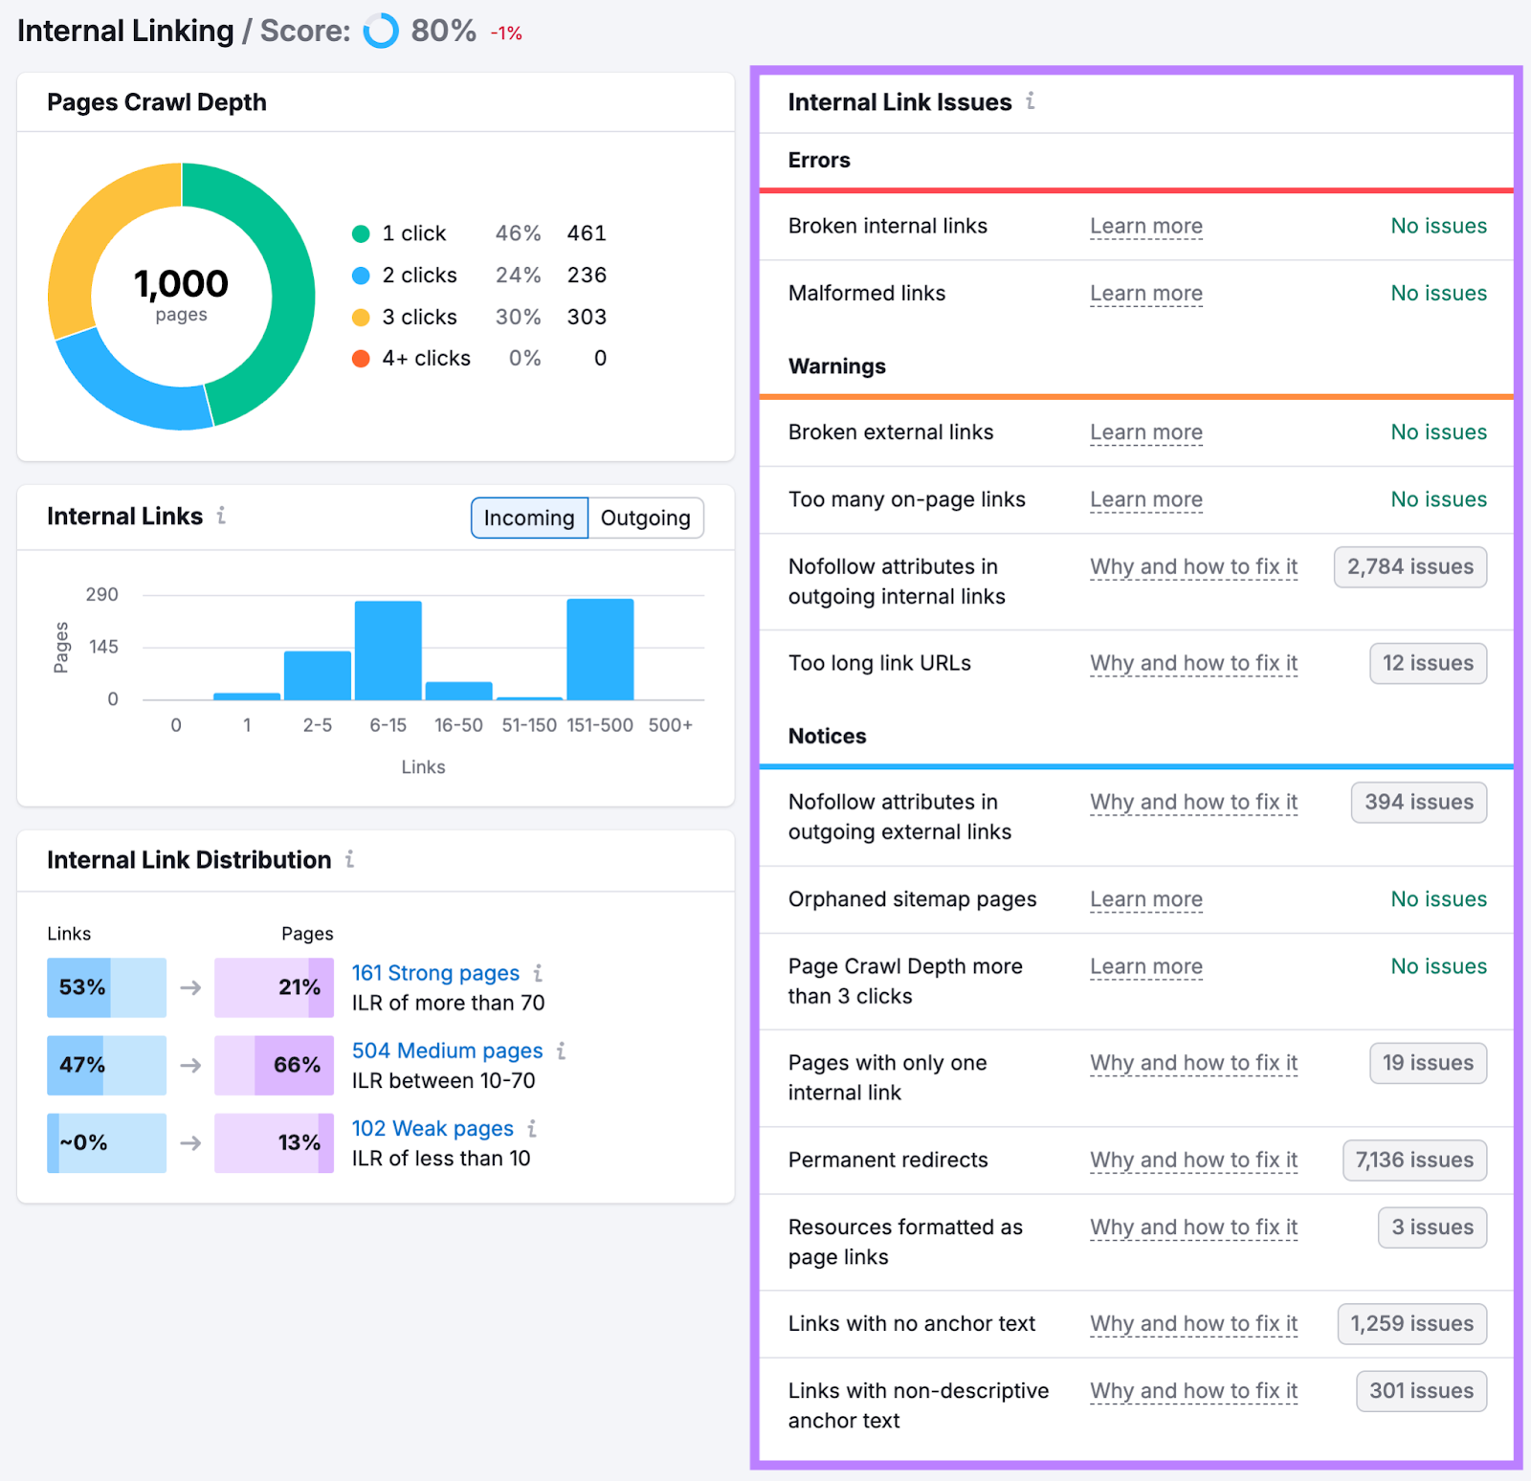Click info icon beside Internal Links heading
This screenshot has width=1531, height=1481.
point(221,516)
